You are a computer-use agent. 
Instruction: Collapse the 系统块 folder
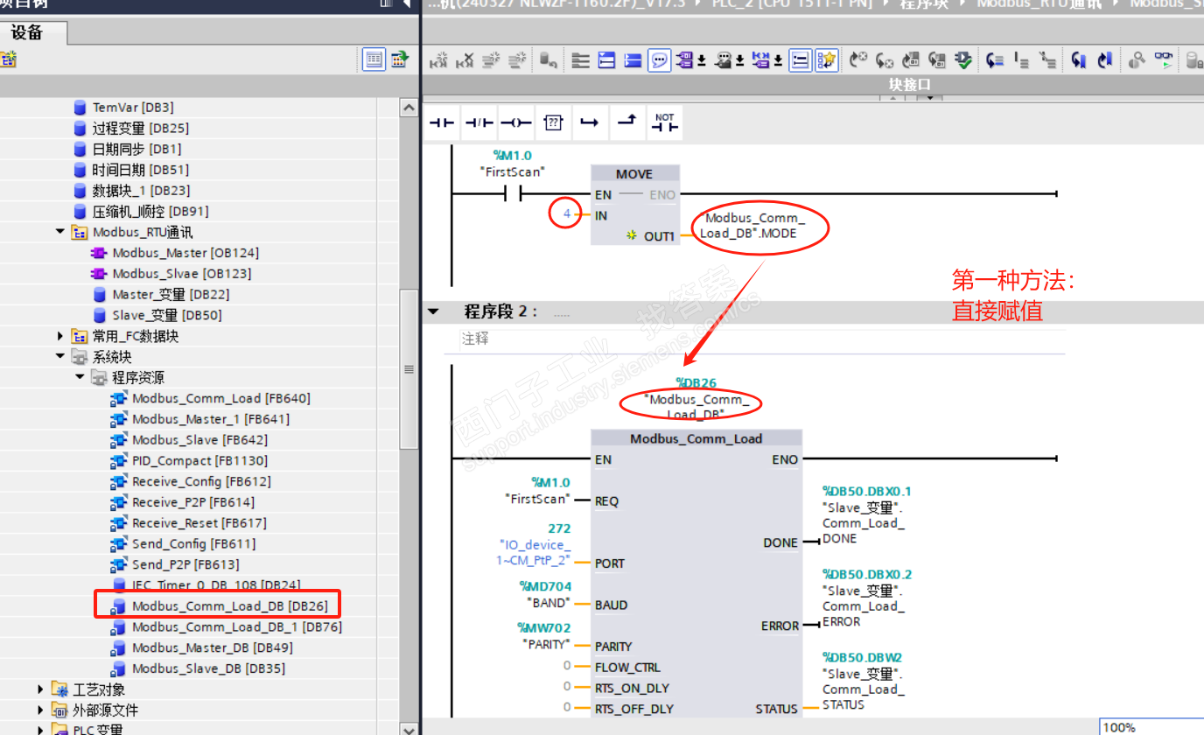point(60,357)
